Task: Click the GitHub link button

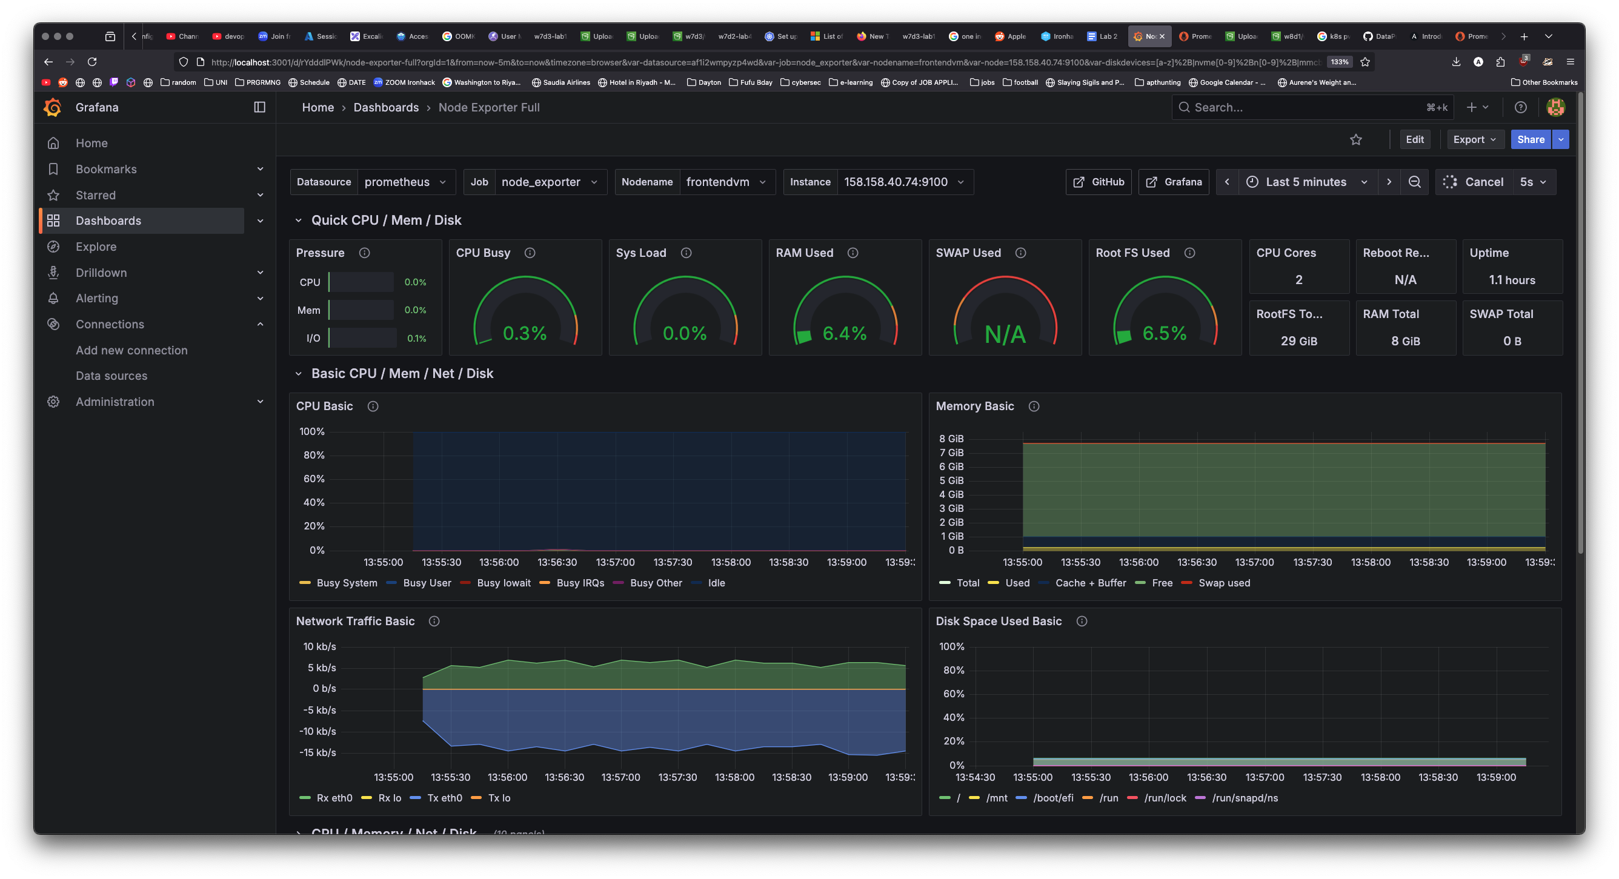Action: pyautogui.click(x=1098, y=182)
